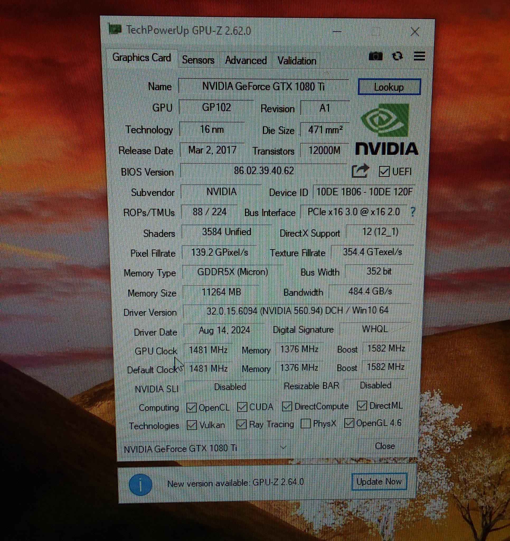
Task: Click the Name field with GTX 1080 Ti
Action: 263,86
